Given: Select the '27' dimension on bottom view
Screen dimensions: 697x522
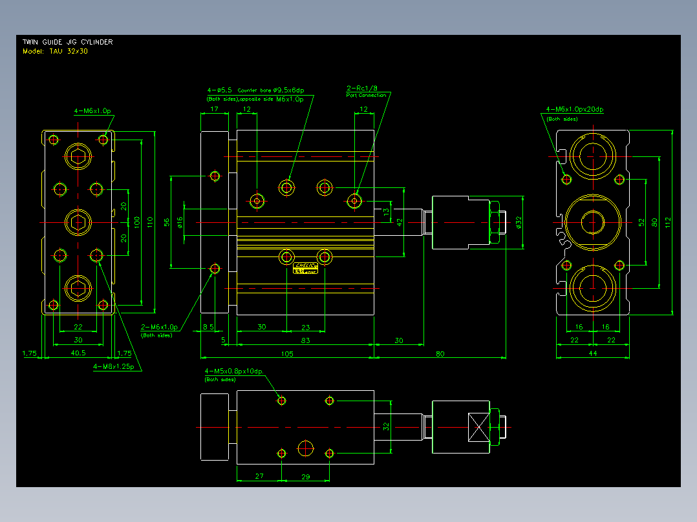Looking at the screenshot, I should (260, 476).
